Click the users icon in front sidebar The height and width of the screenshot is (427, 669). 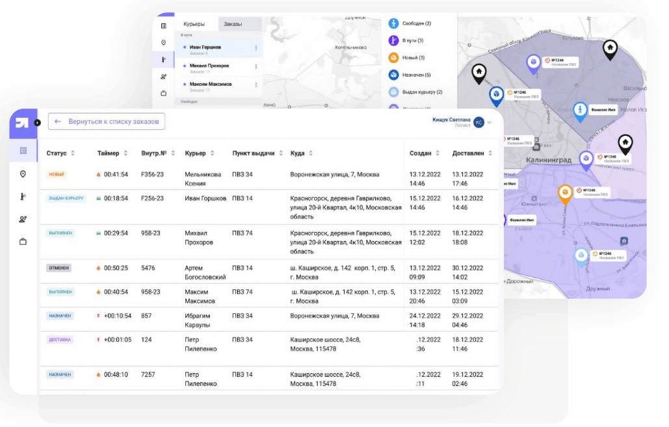point(23,219)
